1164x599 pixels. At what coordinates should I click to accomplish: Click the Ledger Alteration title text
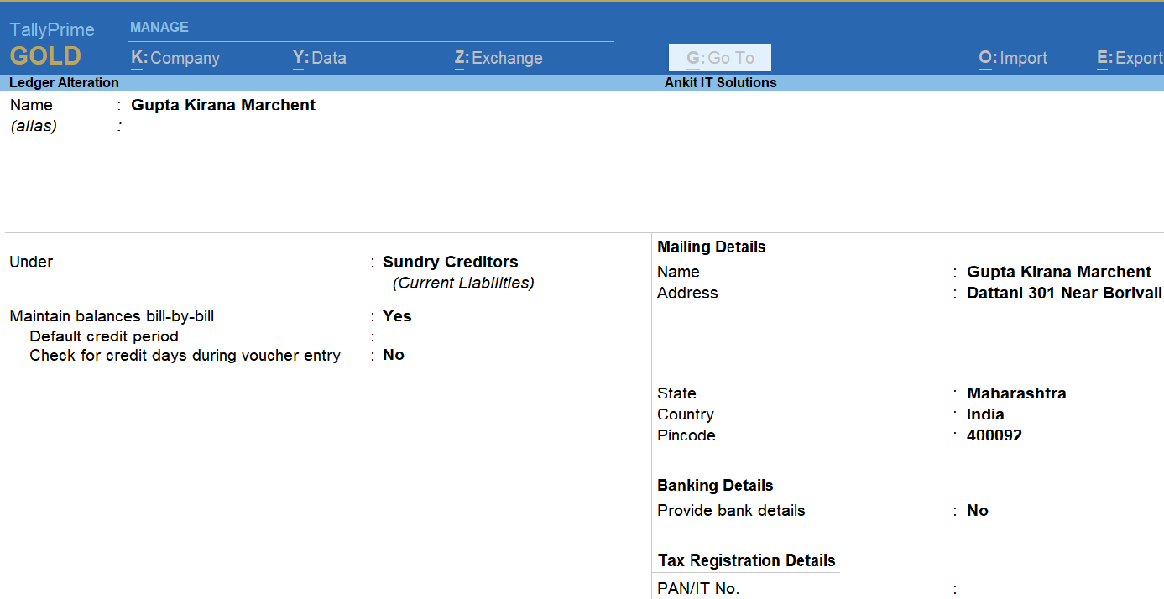(64, 83)
